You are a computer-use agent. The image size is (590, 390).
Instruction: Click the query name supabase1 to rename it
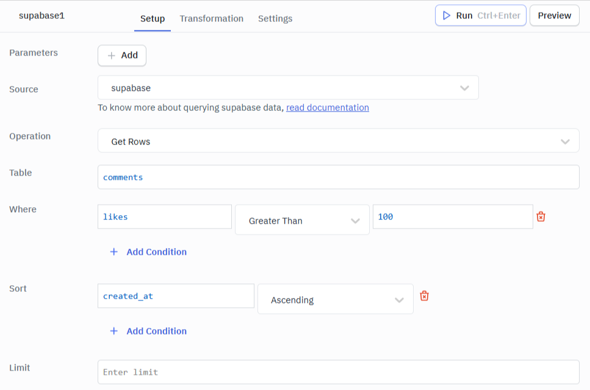(41, 15)
